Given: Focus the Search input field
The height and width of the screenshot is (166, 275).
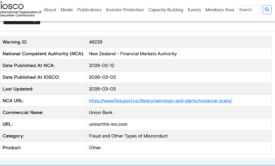Looking at the screenshot, I should point(248,10).
